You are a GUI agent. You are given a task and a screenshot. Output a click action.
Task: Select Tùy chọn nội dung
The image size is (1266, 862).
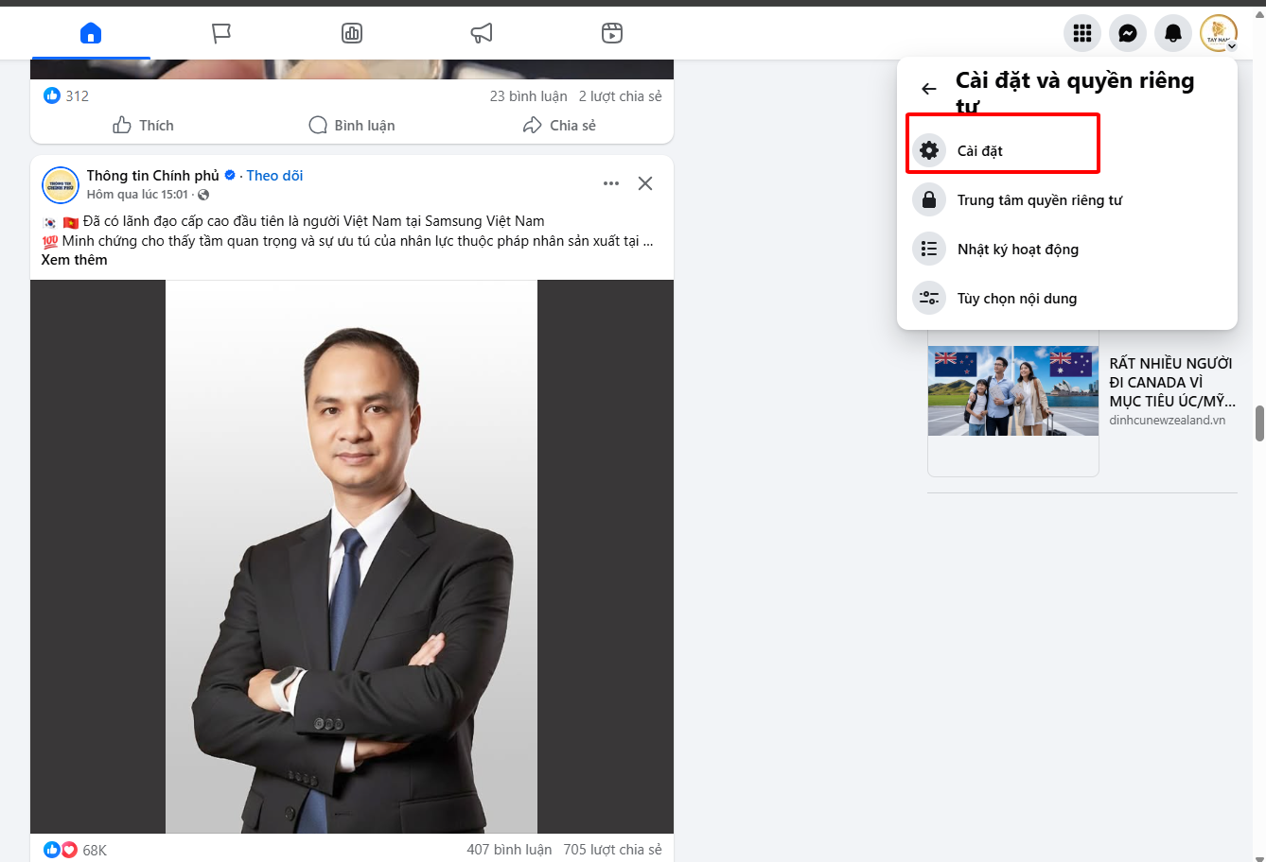(1016, 299)
